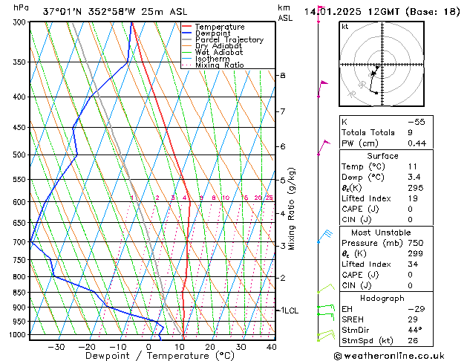Click the Most Unstable Lifted Index 34
This screenshot has height=361, width=467.
pyautogui.click(x=413, y=264)
